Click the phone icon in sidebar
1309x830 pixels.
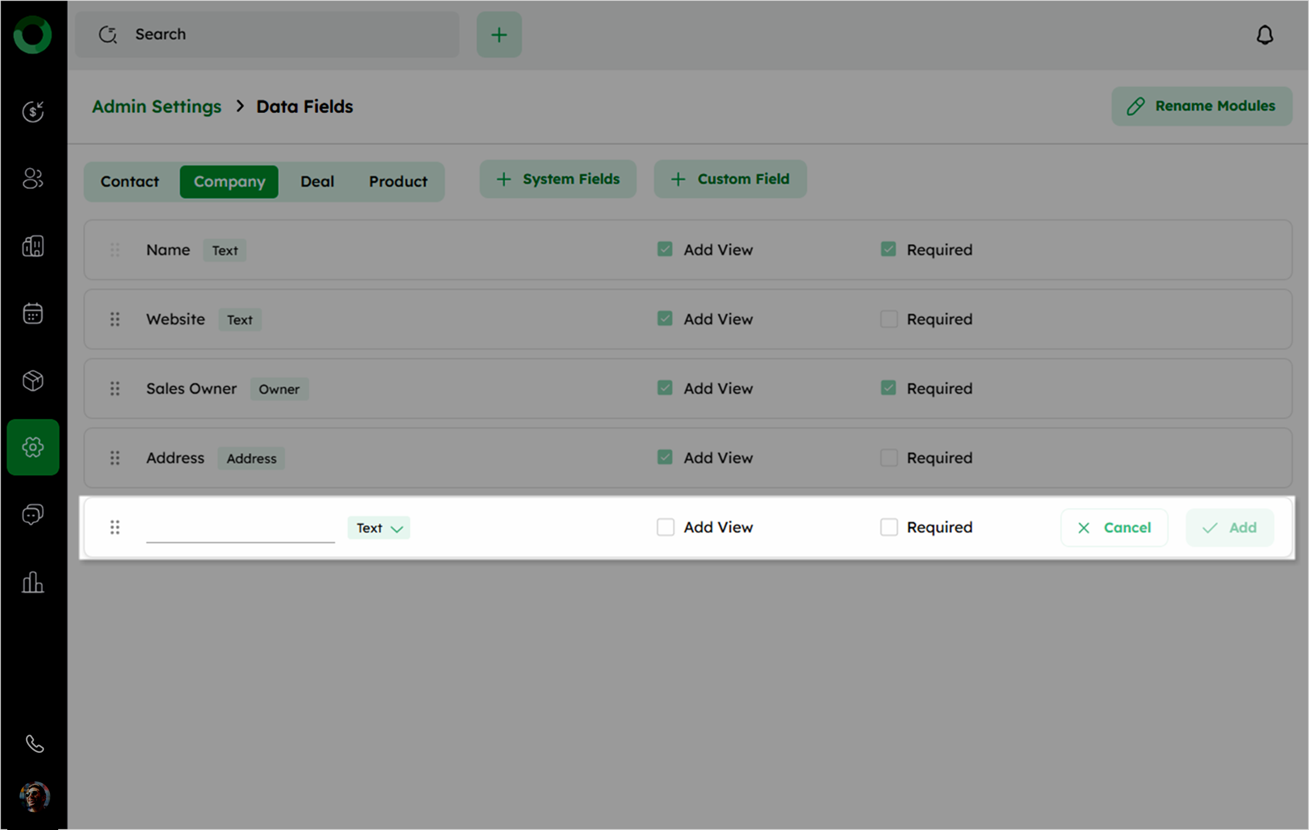34,743
